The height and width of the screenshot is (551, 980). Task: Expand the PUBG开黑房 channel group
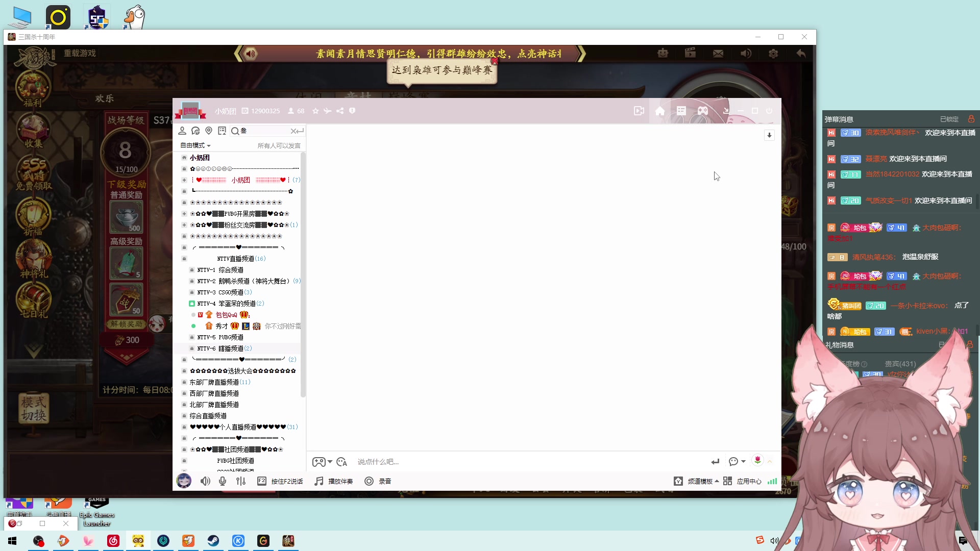184,214
